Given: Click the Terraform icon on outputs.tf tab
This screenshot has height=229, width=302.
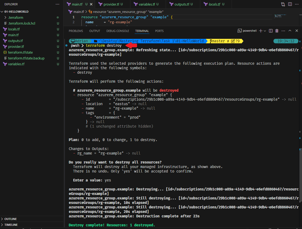Looking at the screenshot, I should (x=171, y=4).
